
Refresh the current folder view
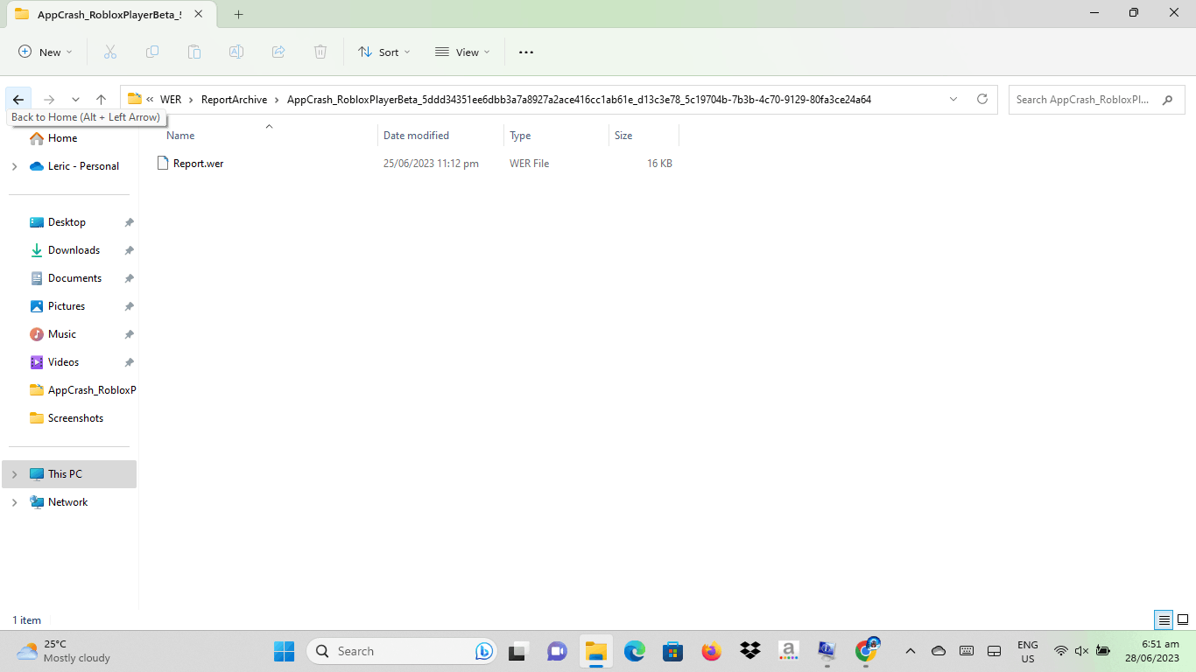pos(981,99)
